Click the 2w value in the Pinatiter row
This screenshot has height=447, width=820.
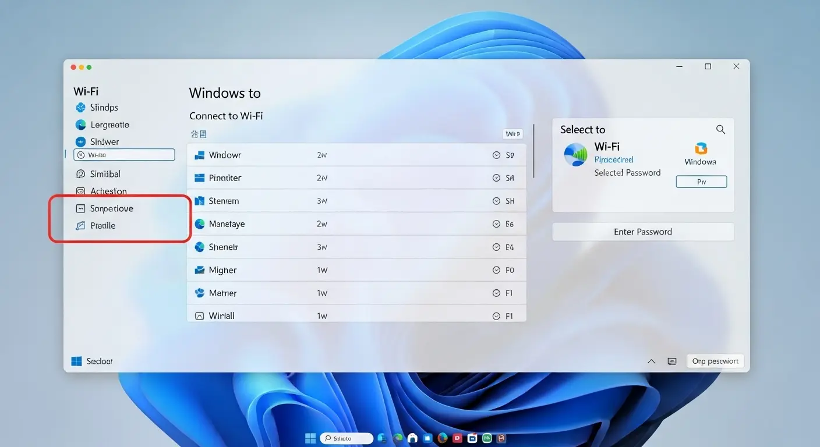tap(322, 178)
